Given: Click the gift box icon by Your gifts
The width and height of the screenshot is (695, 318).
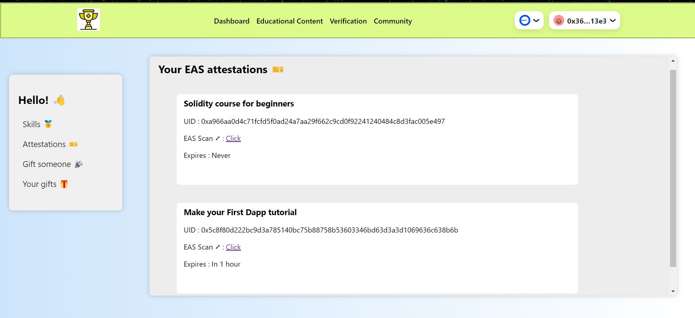Looking at the screenshot, I should pyautogui.click(x=64, y=184).
